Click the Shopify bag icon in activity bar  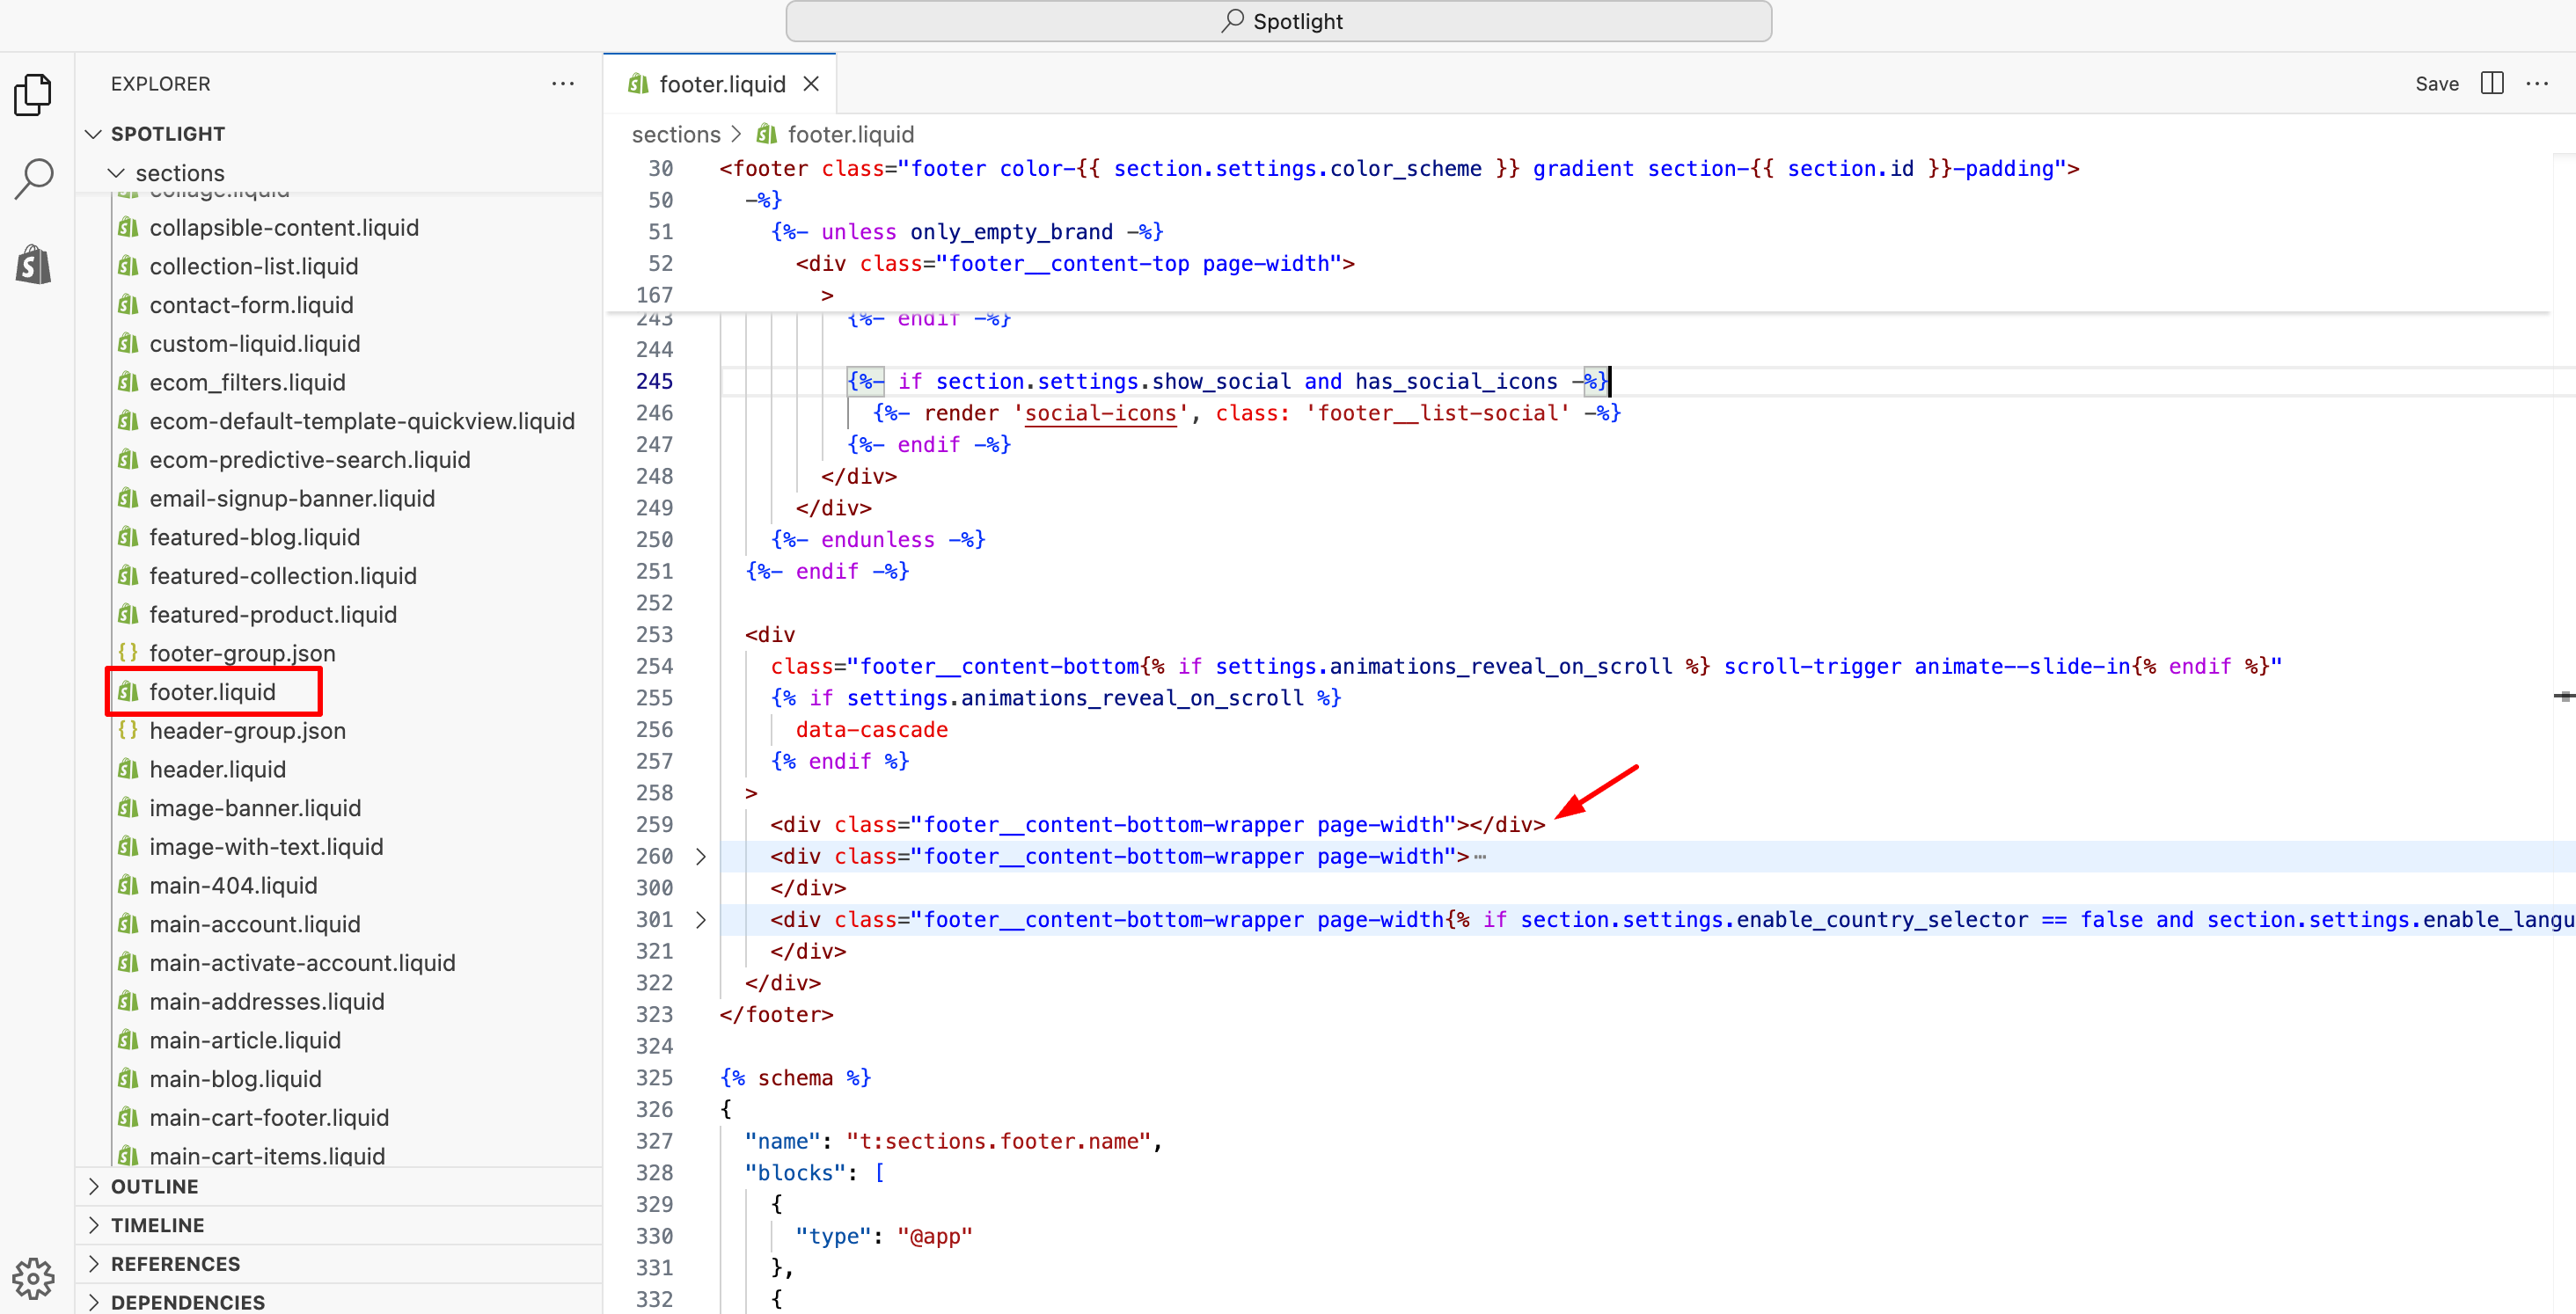[x=33, y=266]
